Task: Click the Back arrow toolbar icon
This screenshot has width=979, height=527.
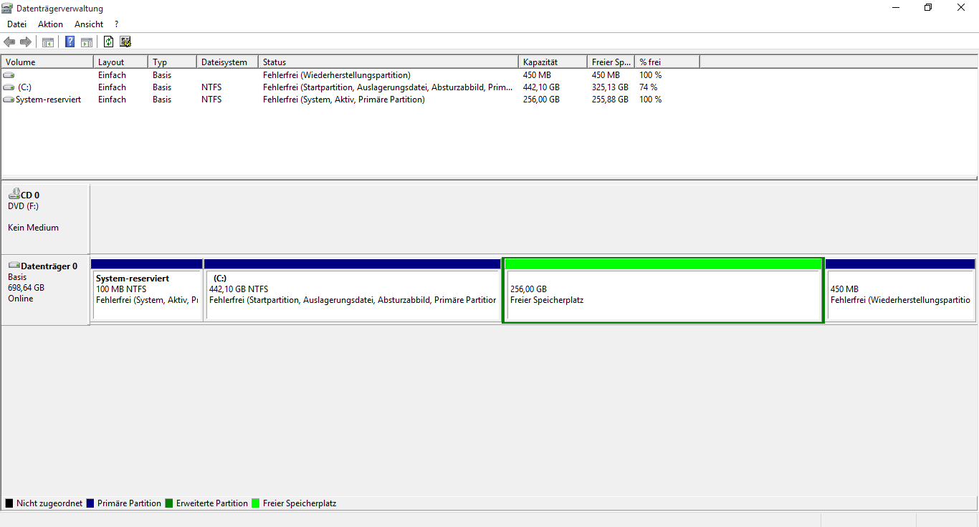Action: (9, 42)
